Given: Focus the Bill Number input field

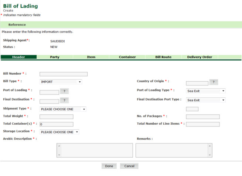Looking at the screenshot, I should point(63,74).
